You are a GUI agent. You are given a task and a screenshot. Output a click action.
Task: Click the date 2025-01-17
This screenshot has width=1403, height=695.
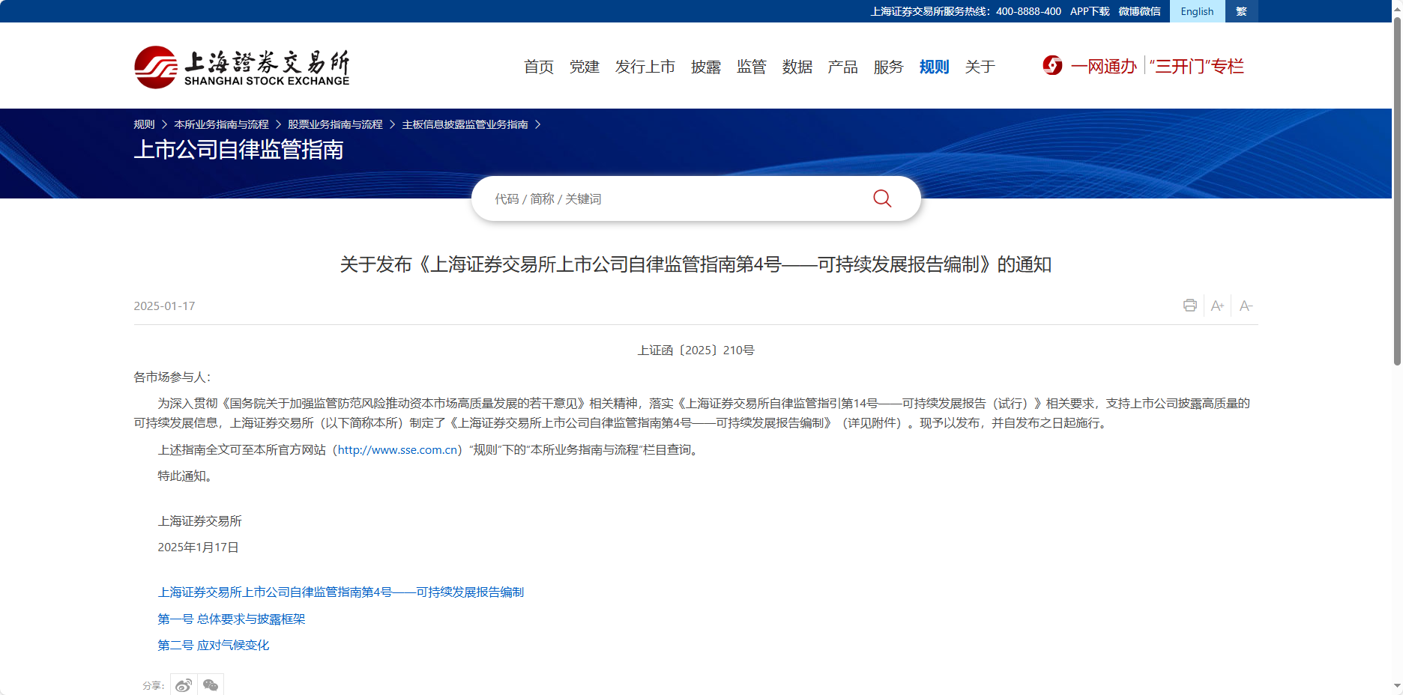[x=164, y=306]
